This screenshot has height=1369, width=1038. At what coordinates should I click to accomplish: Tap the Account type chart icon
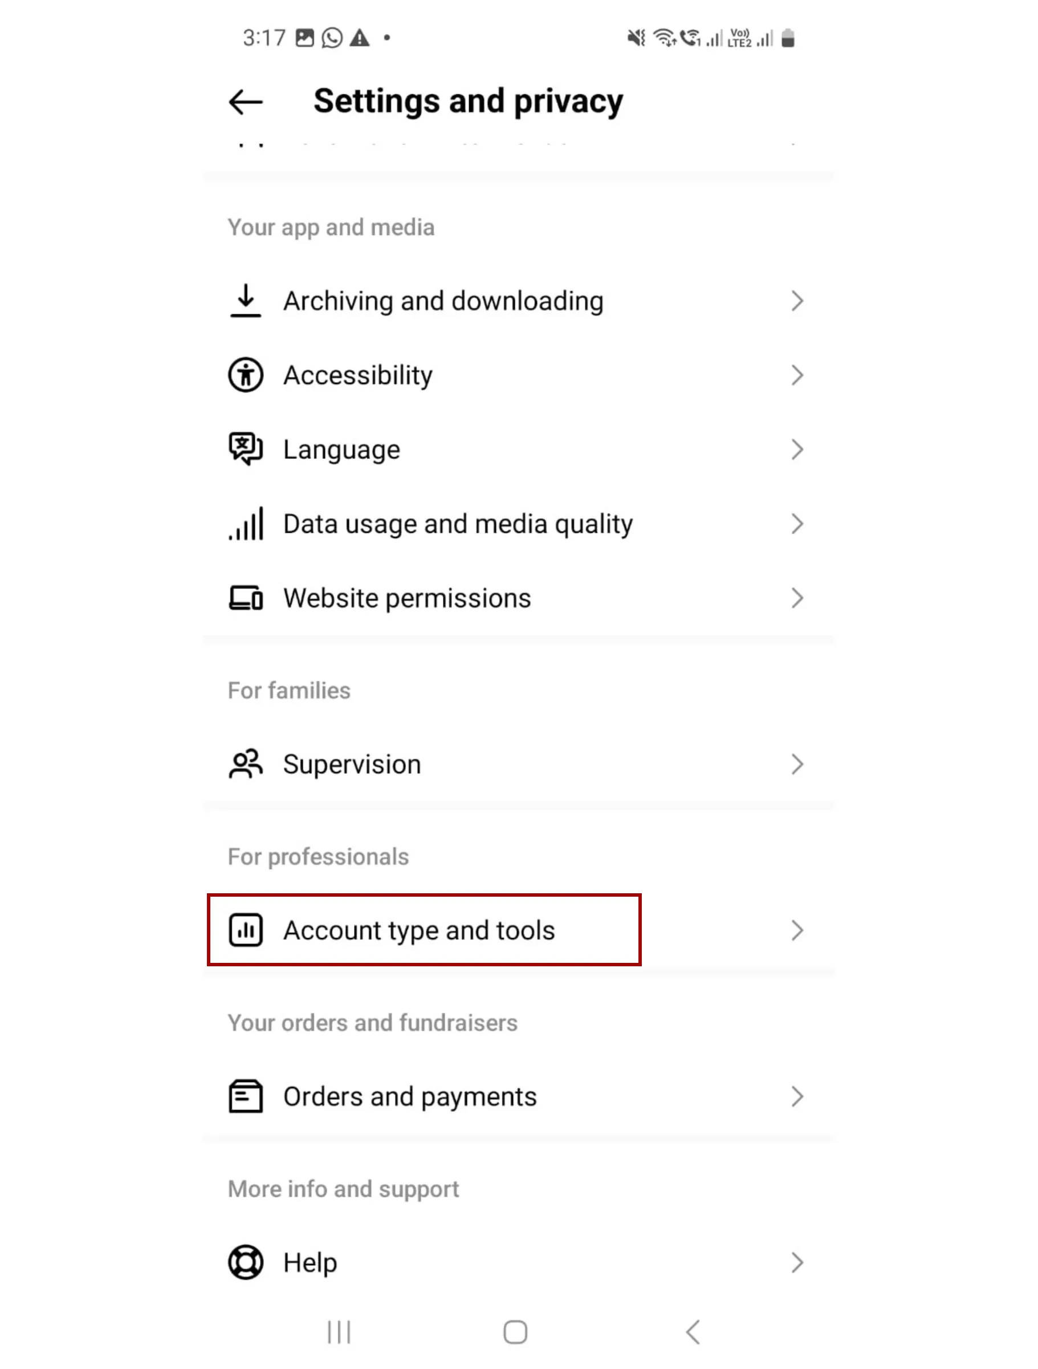click(246, 931)
